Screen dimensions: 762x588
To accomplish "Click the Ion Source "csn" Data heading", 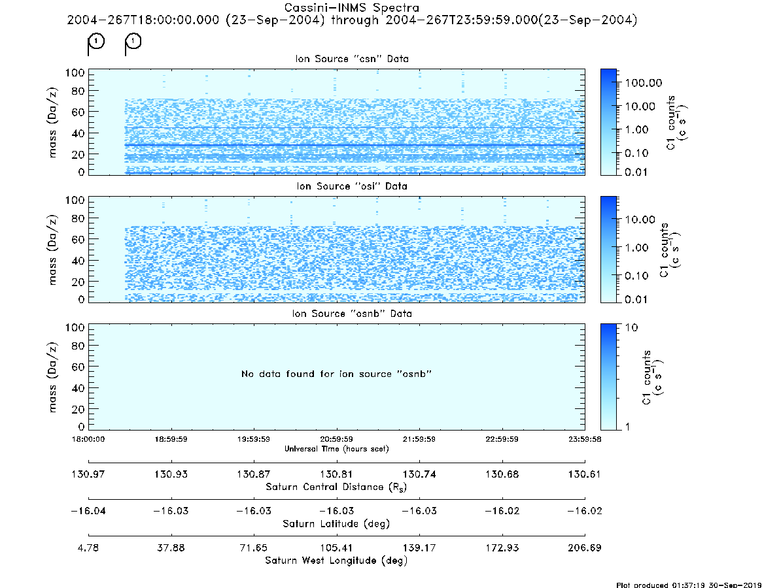I will (x=352, y=59).
